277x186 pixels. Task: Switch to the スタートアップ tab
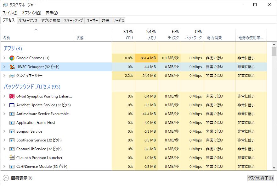coord(73,21)
